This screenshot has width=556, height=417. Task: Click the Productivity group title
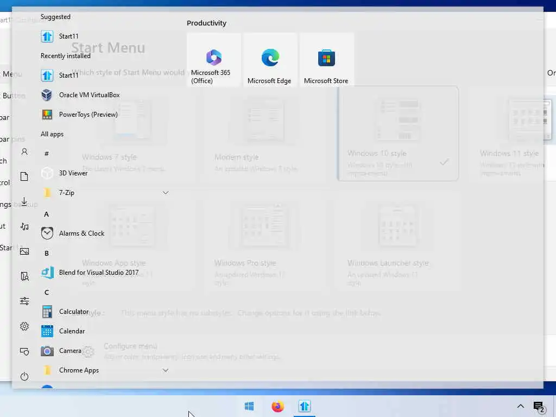click(206, 23)
